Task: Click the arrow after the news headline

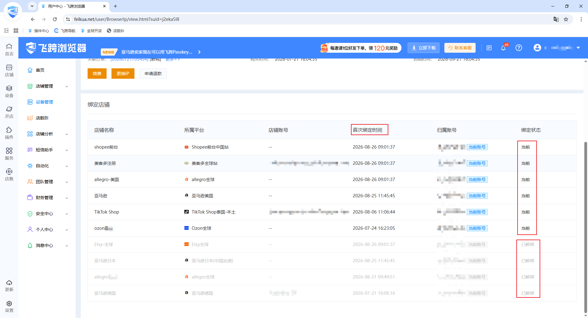Action: point(199,52)
